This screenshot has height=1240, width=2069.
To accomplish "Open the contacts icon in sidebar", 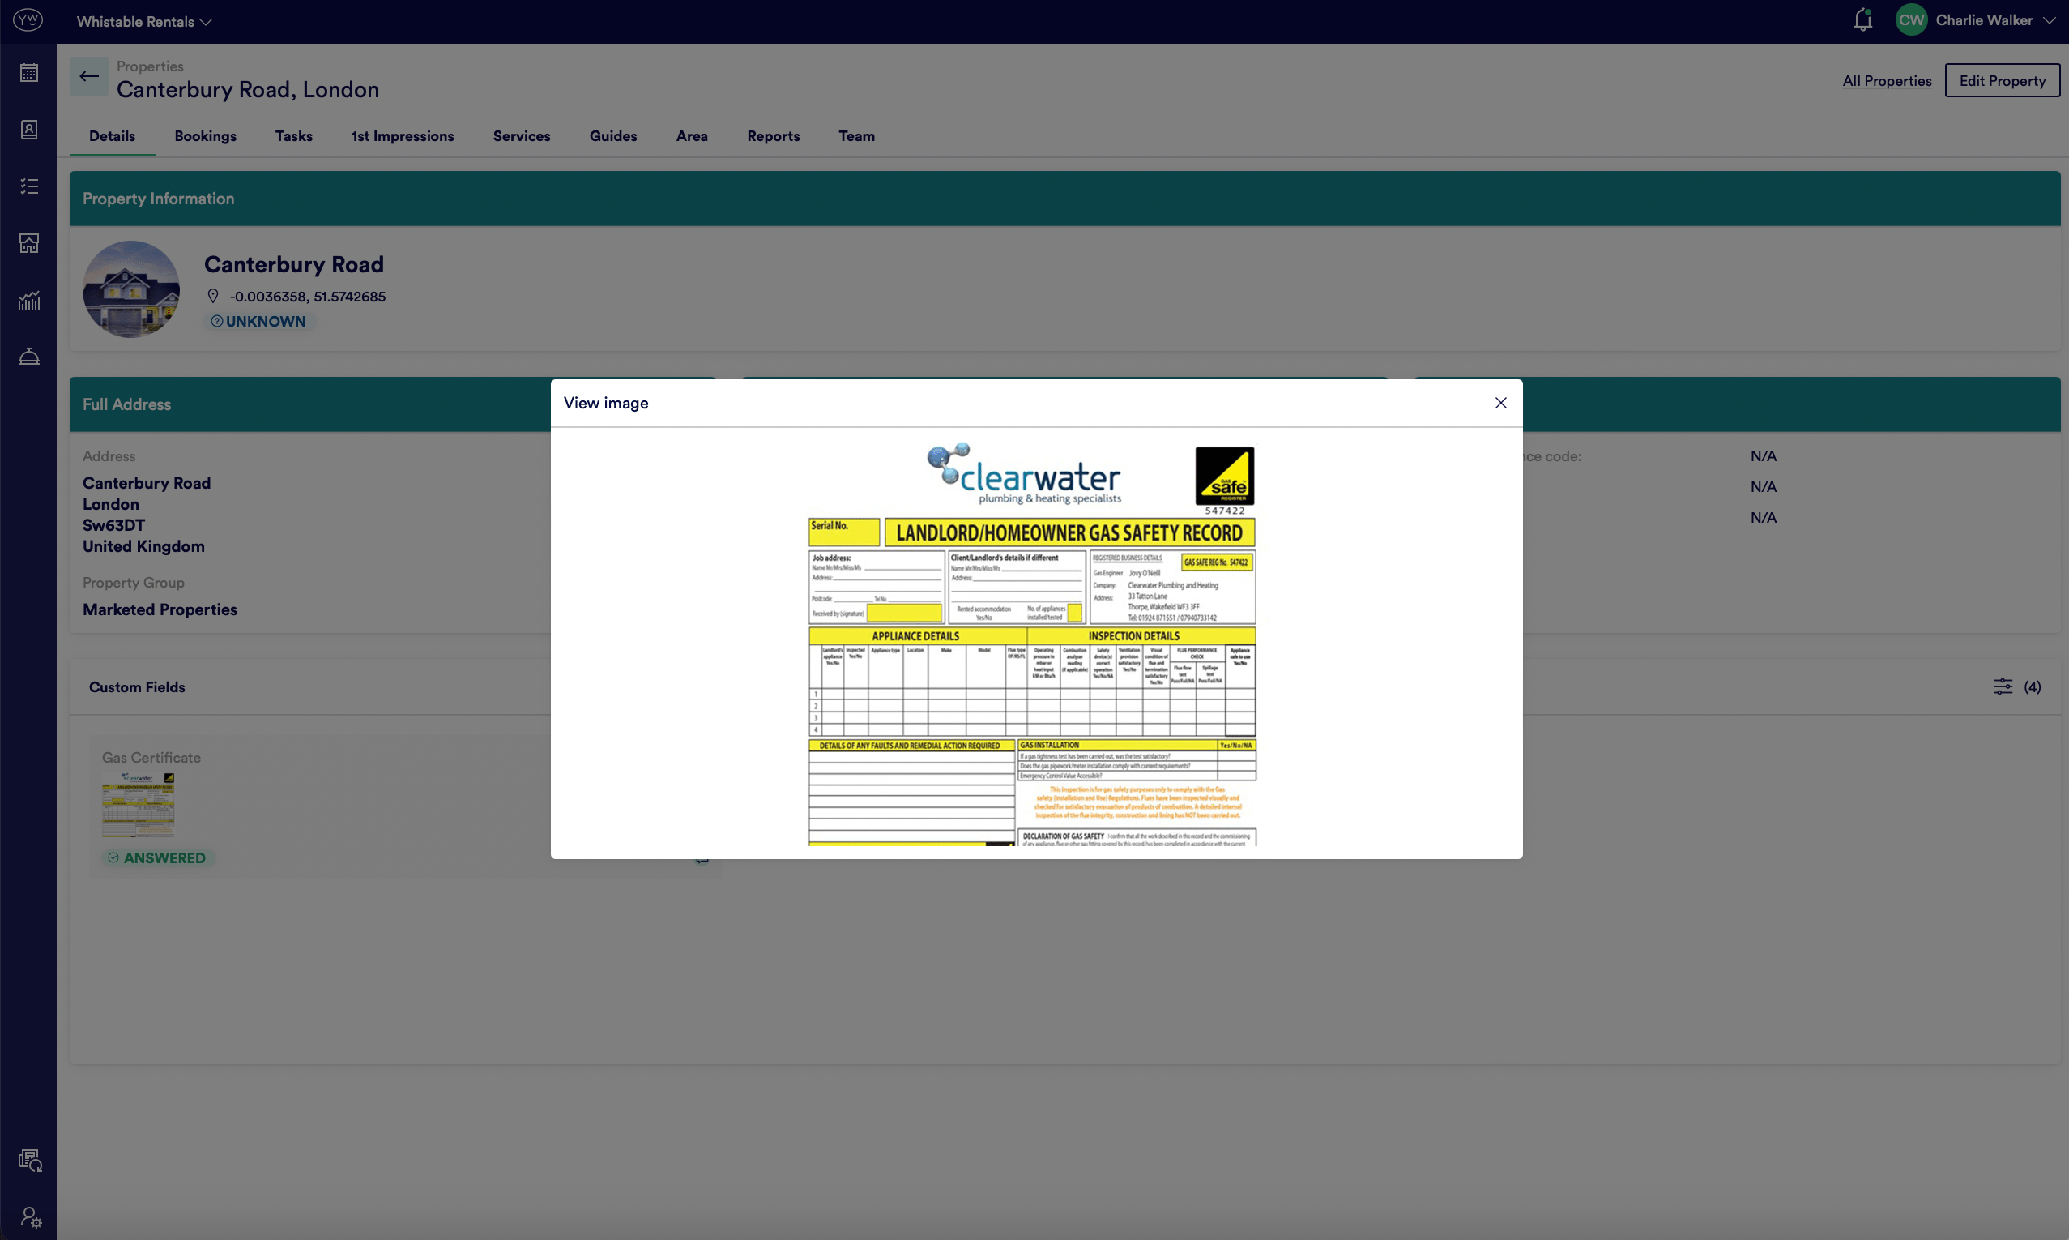I will [x=29, y=130].
